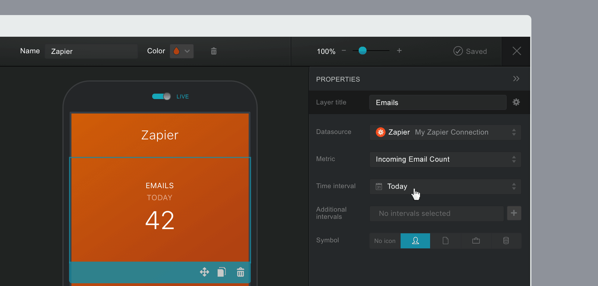This screenshot has width=598, height=286.
Task: Click the PROPERTIES panel heading
Action: (x=338, y=79)
